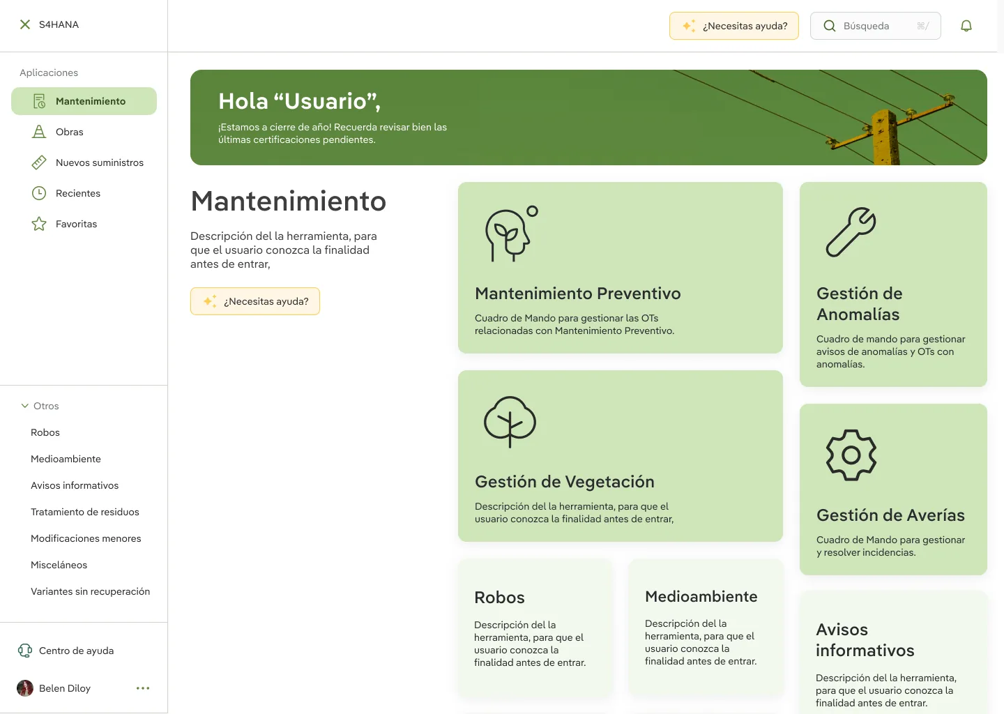Open the Avisos informativos card
Viewport: 1004px width, 714px height.
coord(894,652)
